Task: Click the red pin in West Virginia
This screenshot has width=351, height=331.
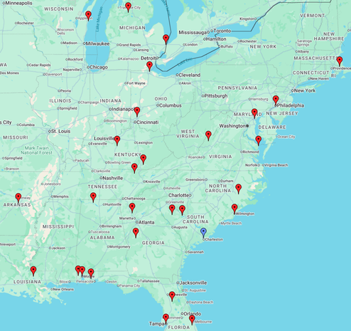Action: pos(208,136)
